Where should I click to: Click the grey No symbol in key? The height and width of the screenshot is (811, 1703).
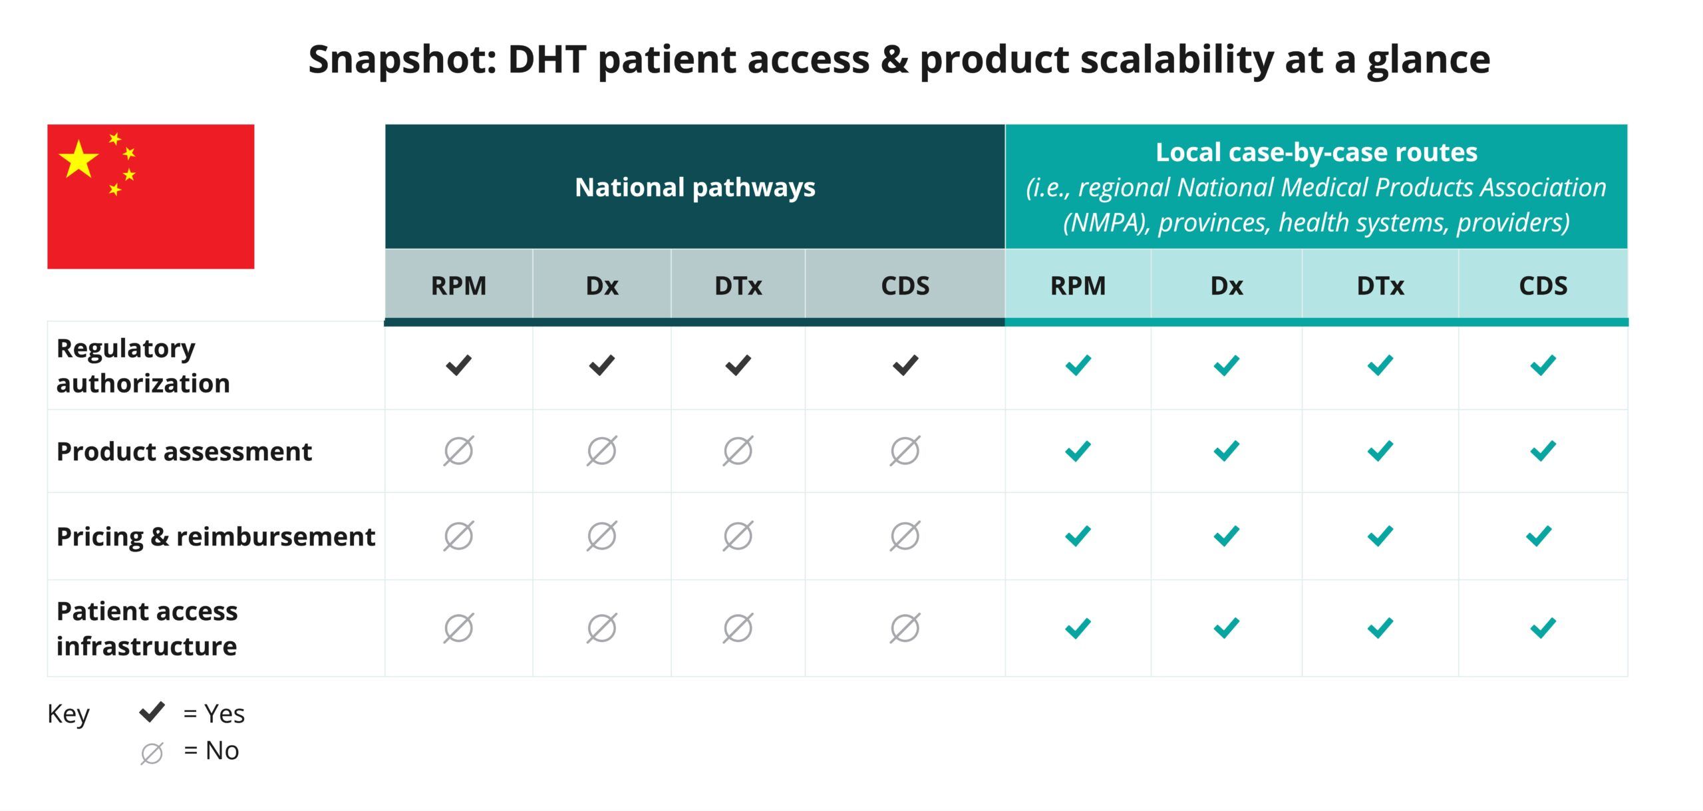tap(152, 753)
